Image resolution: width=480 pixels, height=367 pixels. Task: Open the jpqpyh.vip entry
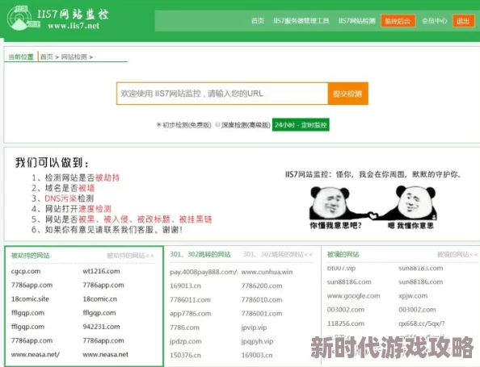point(257,341)
